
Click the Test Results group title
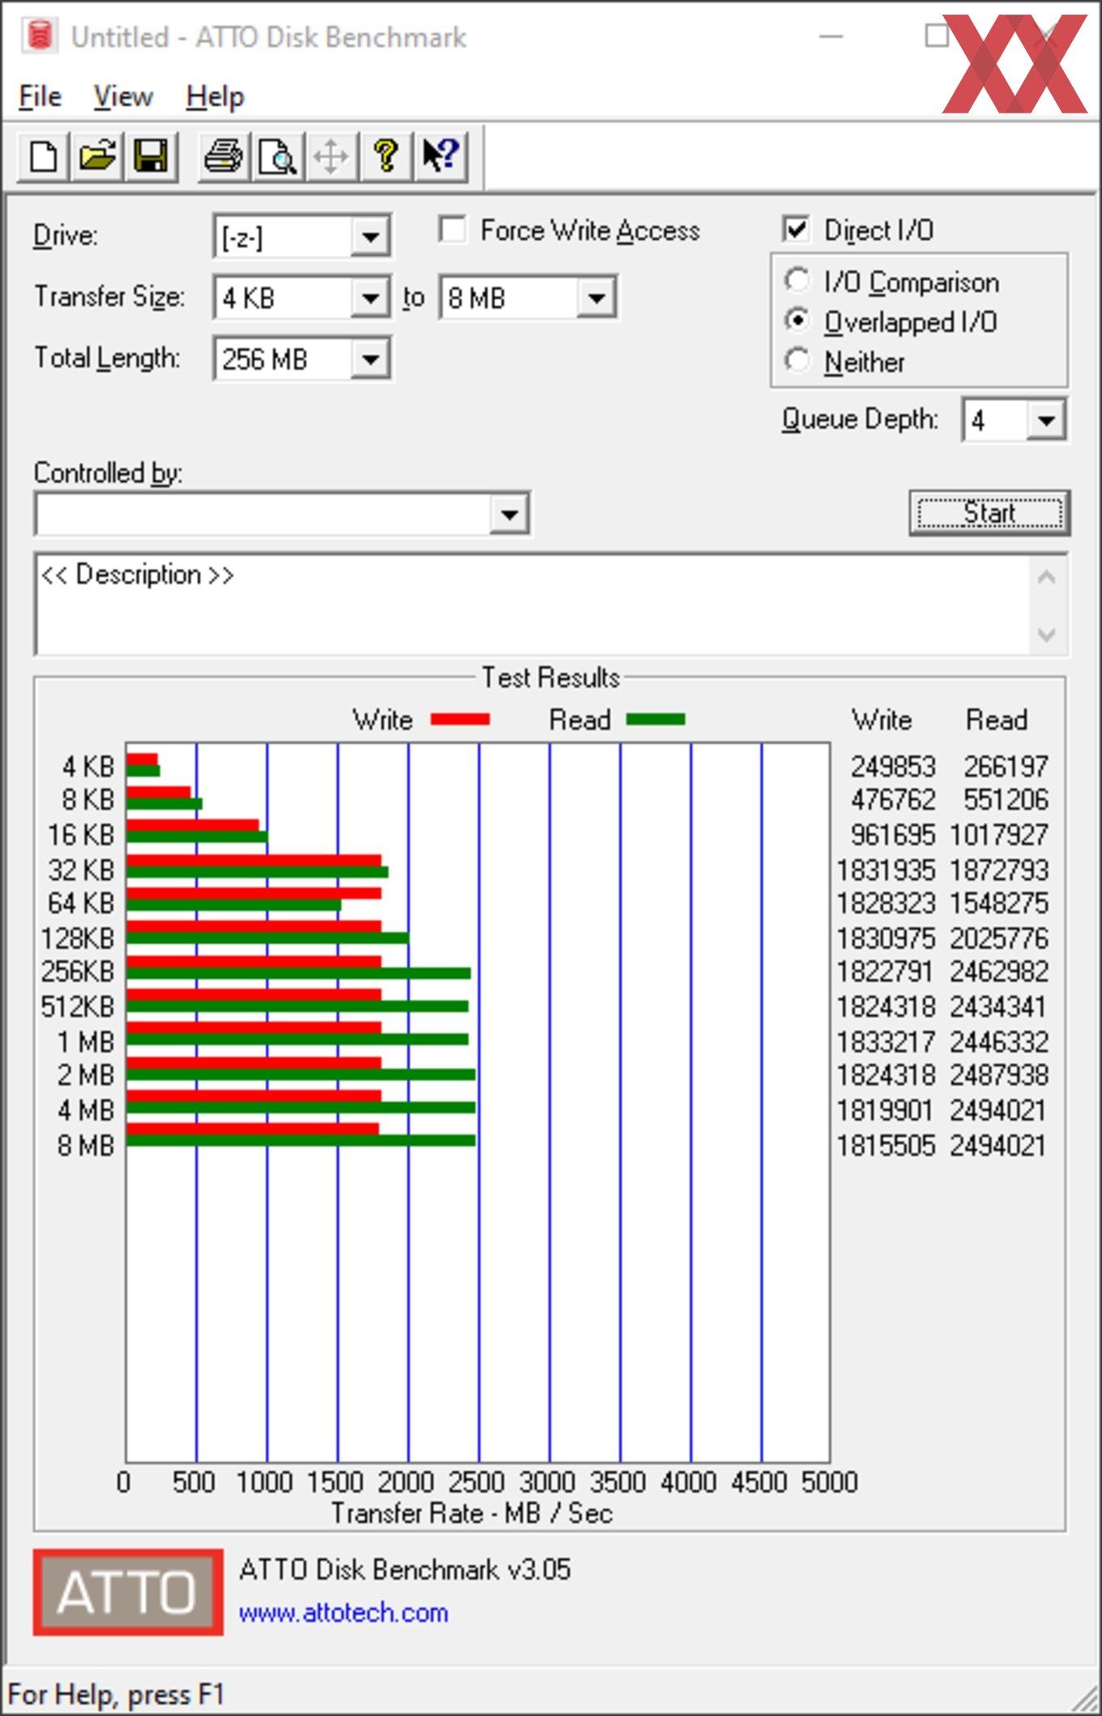click(x=551, y=677)
